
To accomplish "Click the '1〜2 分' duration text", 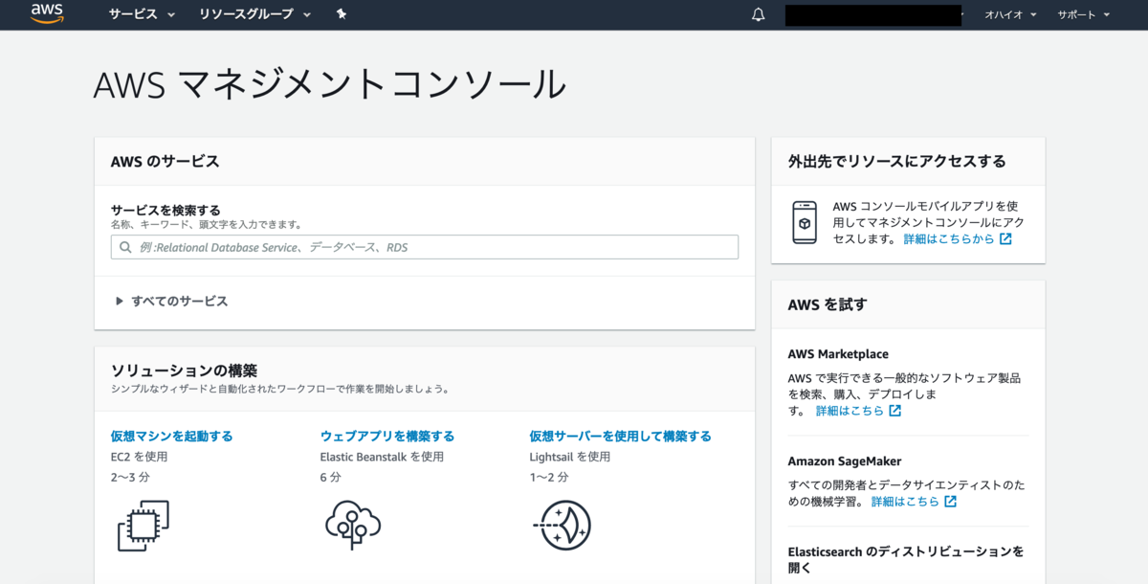I will click(x=549, y=477).
